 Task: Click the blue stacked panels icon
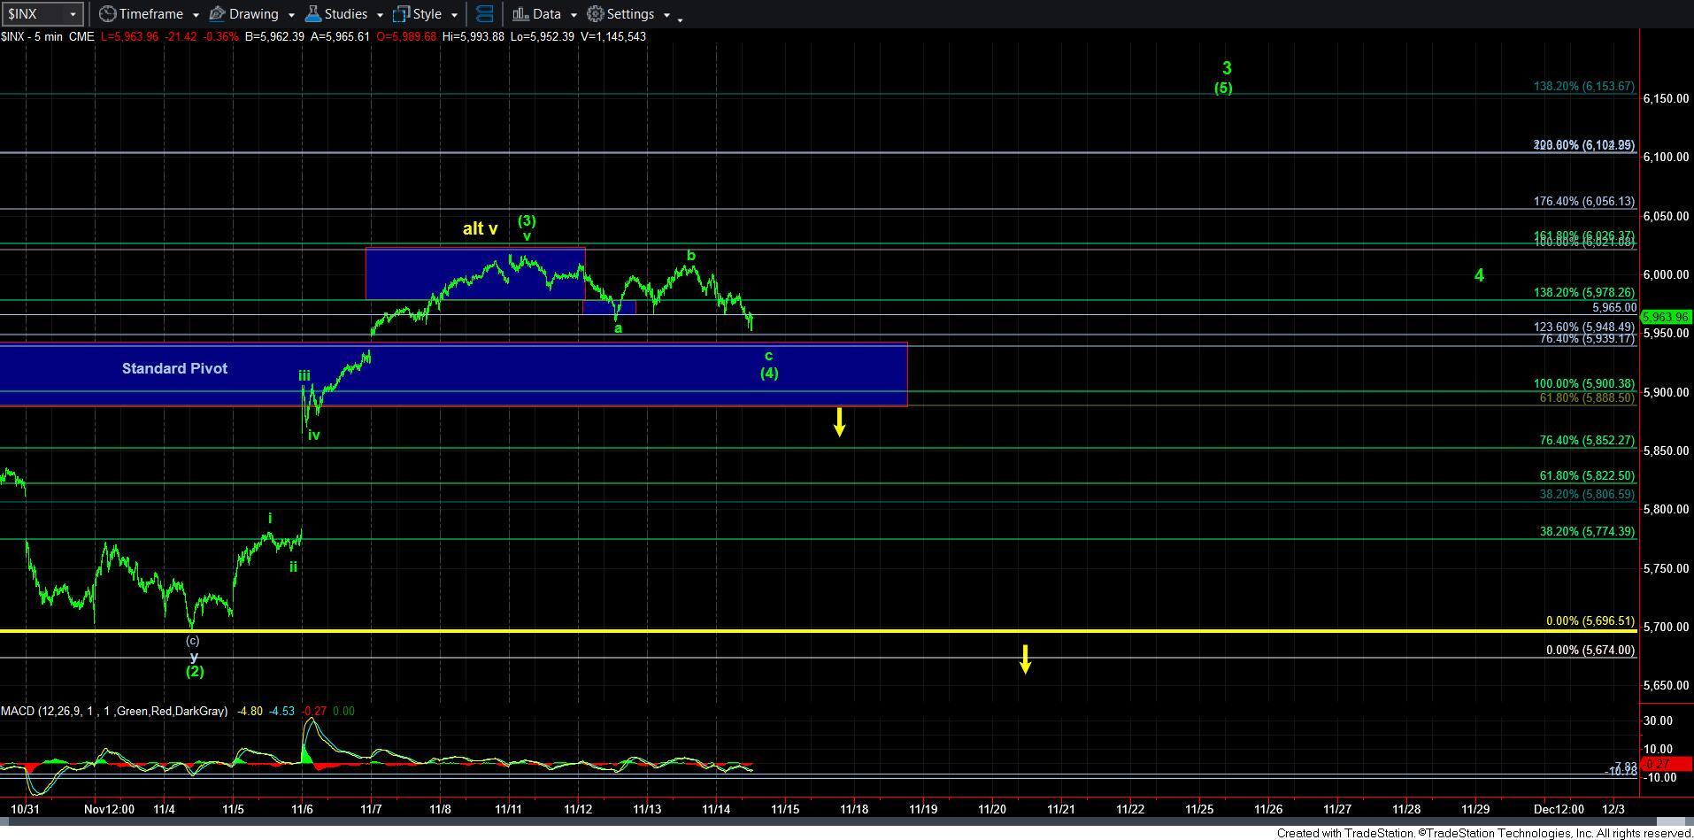(x=484, y=14)
